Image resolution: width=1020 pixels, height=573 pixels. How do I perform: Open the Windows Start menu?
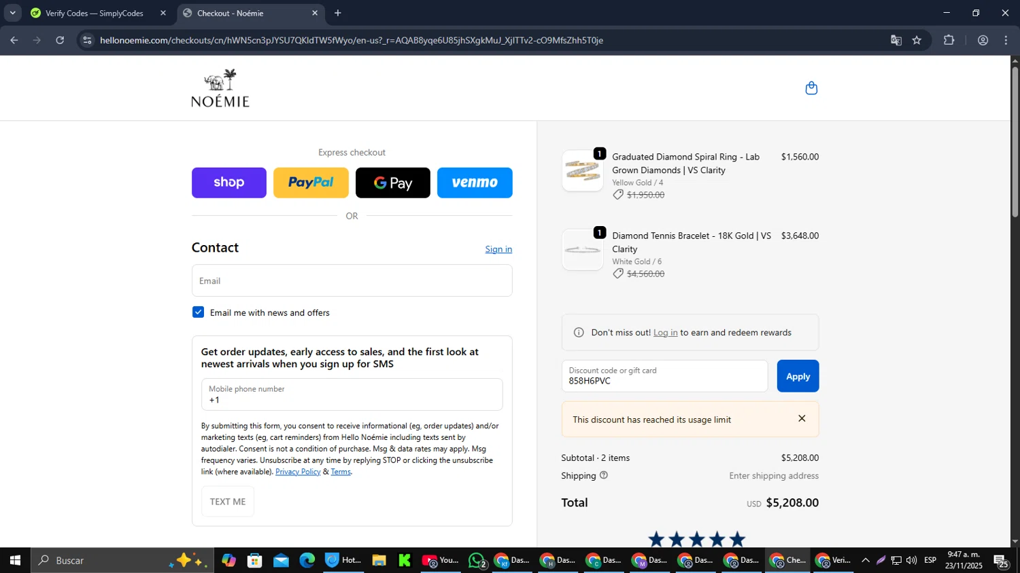click(x=15, y=560)
